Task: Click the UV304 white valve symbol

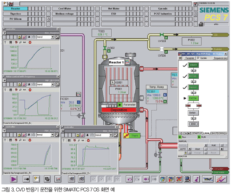Action: (162, 49)
